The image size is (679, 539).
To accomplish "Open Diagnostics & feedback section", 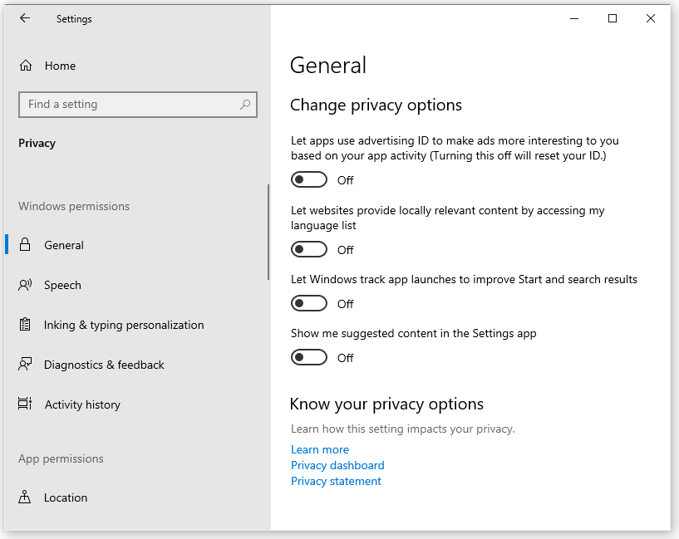I will 104,365.
